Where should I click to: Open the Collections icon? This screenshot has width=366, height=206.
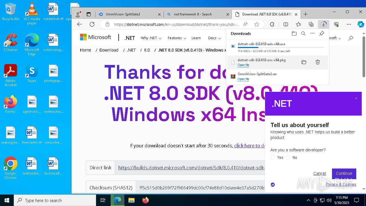coord(311,24)
